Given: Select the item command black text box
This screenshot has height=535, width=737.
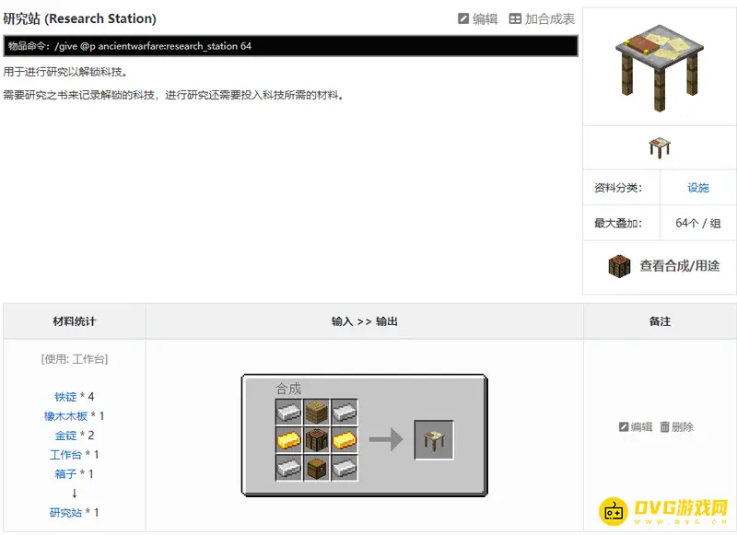Looking at the screenshot, I should coord(290,46).
